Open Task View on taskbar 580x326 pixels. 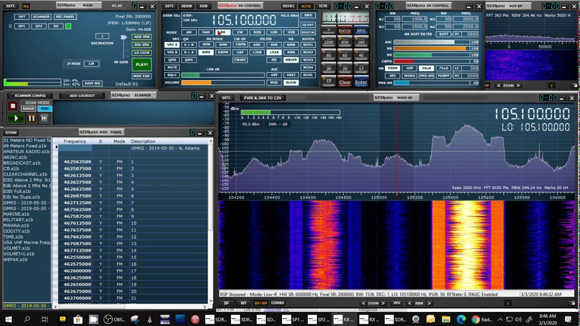pos(44,319)
